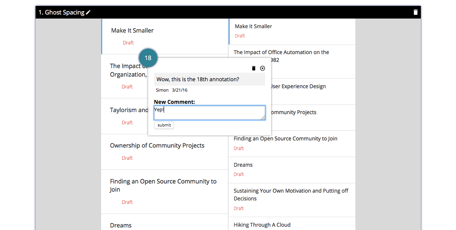Submit the new comment
This screenshot has width=456, height=230.
coord(164,125)
